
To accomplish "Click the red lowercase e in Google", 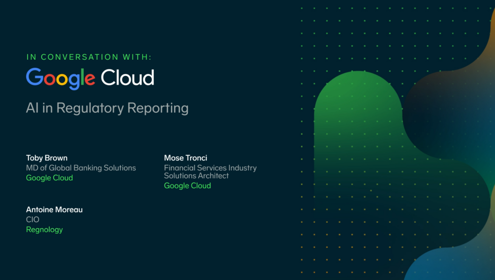I will [x=90, y=79].
